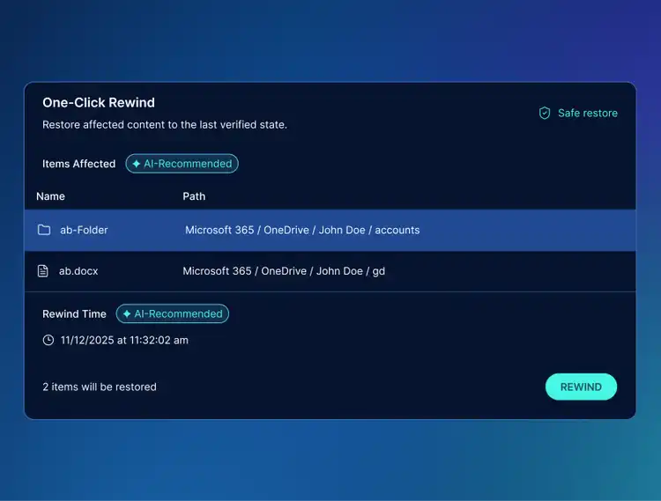The width and height of the screenshot is (661, 501).
Task: Click the AI-Recommended badge by Items Affected
Action: pyautogui.click(x=182, y=164)
